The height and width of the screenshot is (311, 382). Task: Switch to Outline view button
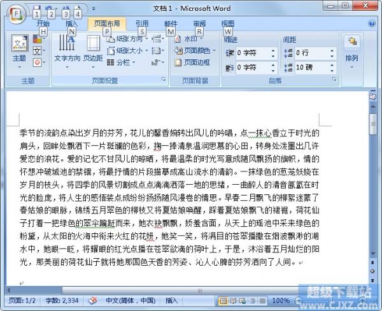[x=253, y=301]
